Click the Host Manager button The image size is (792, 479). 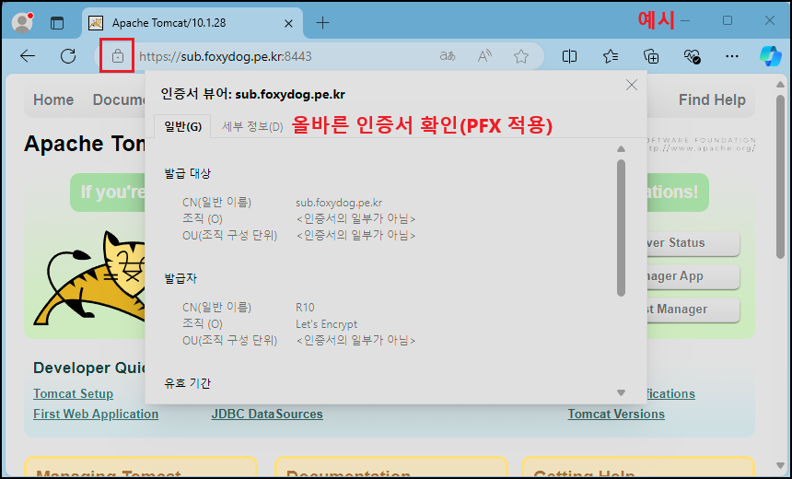pyautogui.click(x=693, y=310)
